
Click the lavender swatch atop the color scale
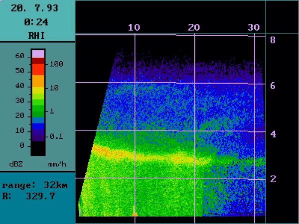pyautogui.click(x=38, y=53)
